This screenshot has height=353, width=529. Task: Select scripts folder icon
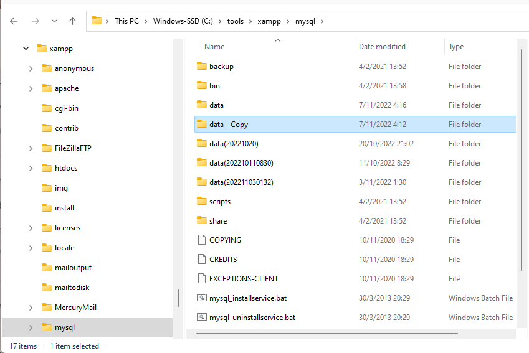(x=202, y=201)
